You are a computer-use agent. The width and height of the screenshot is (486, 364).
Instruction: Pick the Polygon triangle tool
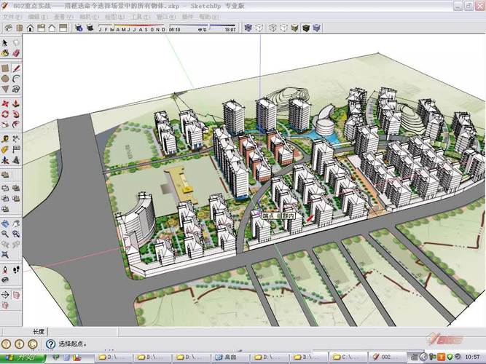click(x=5, y=90)
